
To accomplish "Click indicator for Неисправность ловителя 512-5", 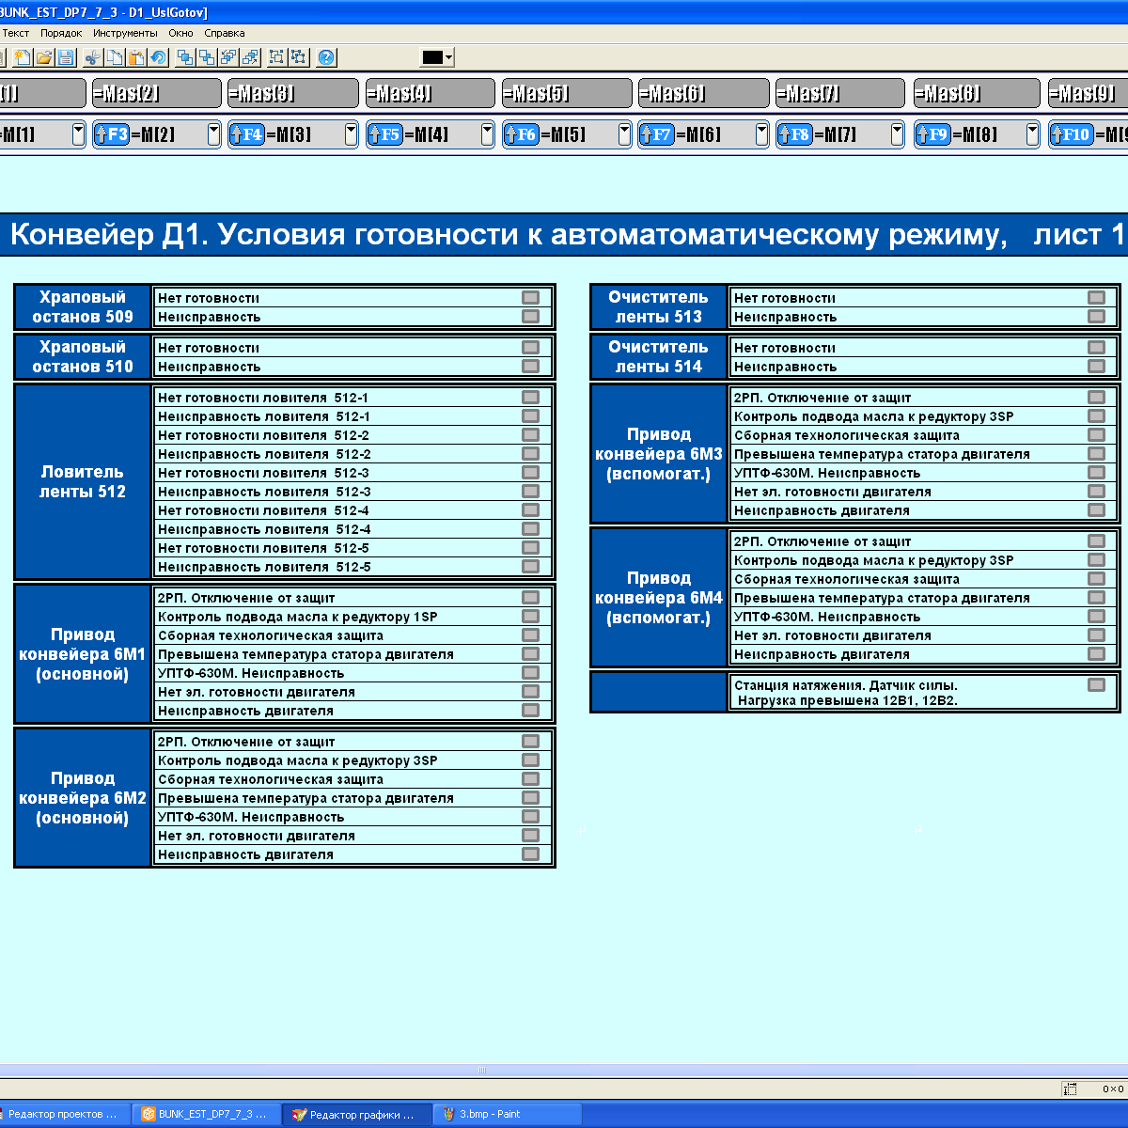I will click(x=531, y=566).
